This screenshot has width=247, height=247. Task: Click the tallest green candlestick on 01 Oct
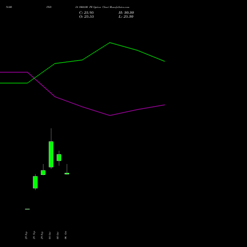pyautogui.click(x=51, y=154)
